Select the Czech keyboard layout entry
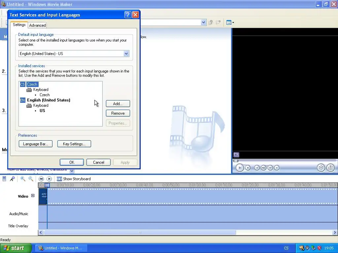Image resolution: width=338 pixels, height=253 pixels. 45,95
